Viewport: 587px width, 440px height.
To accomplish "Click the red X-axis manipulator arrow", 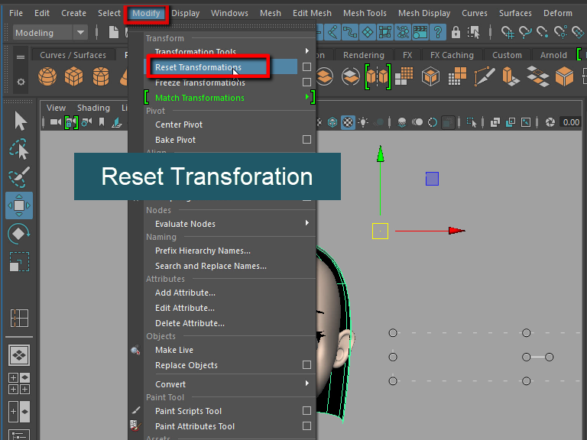I will [456, 231].
